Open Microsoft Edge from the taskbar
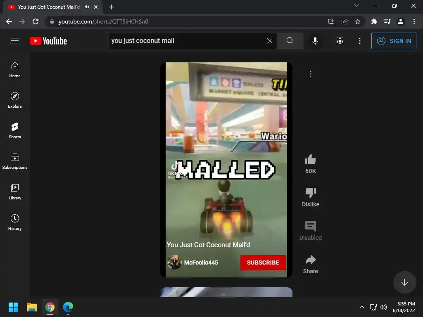The width and height of the screenshot is (423, 317). click(x=68, y=307)
